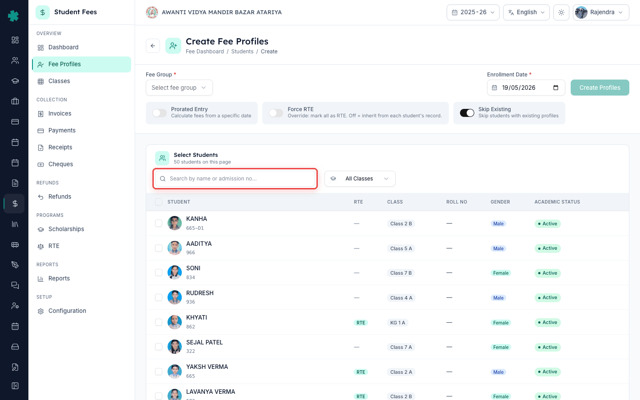Expand the Rajendra user menu

coord(601,12)
